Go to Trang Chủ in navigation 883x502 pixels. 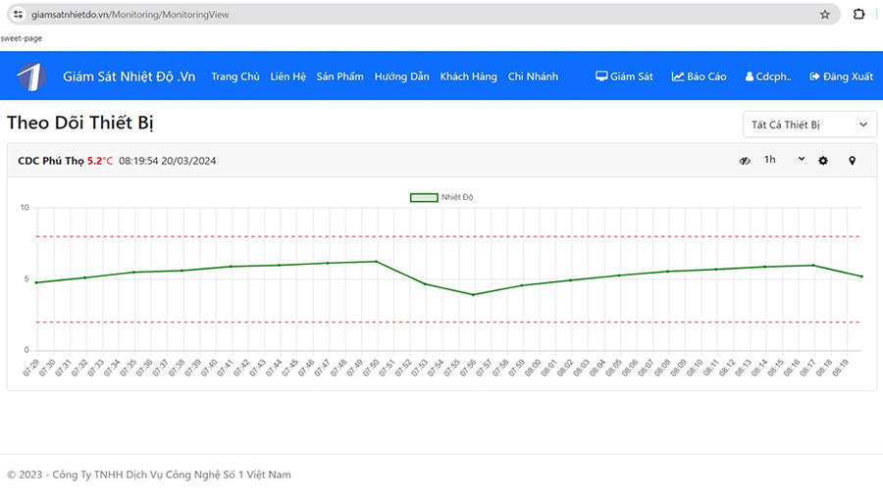pos(235,76)
